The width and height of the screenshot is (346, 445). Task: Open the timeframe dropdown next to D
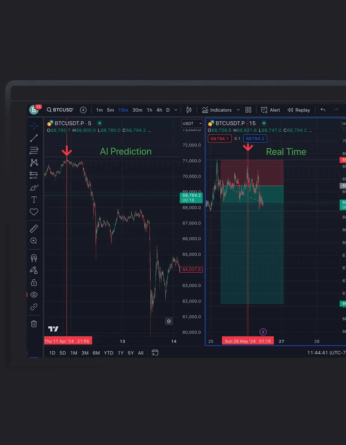point(176,110)
